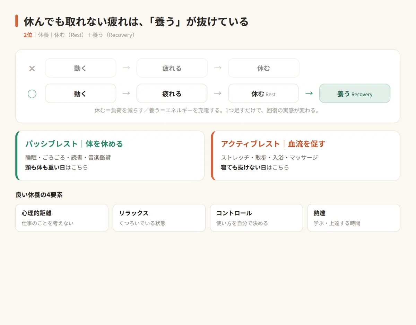The image size is (416, 325).
Task: Click the text 仕事のことを考えない
Action: 48,223
